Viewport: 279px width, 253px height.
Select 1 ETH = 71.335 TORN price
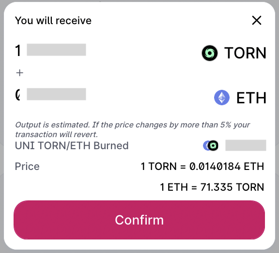pos(212,187)
